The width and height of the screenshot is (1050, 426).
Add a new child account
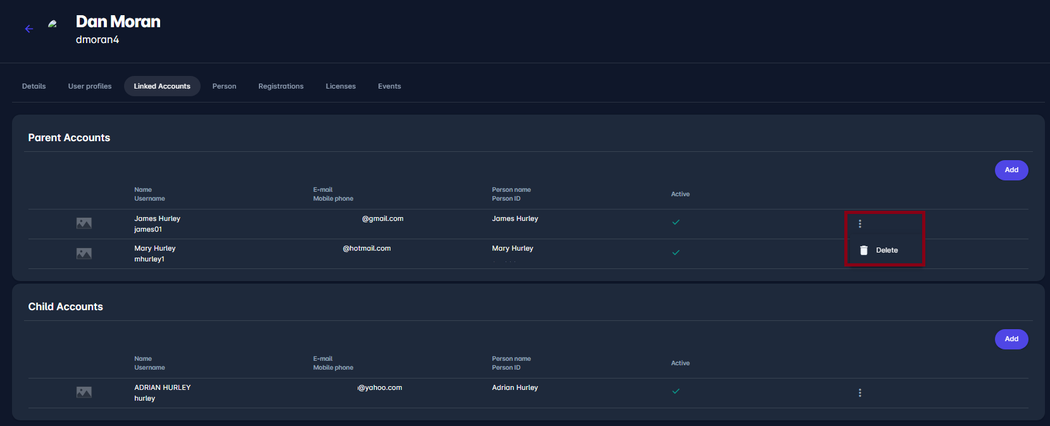[x=1011, y=339]
